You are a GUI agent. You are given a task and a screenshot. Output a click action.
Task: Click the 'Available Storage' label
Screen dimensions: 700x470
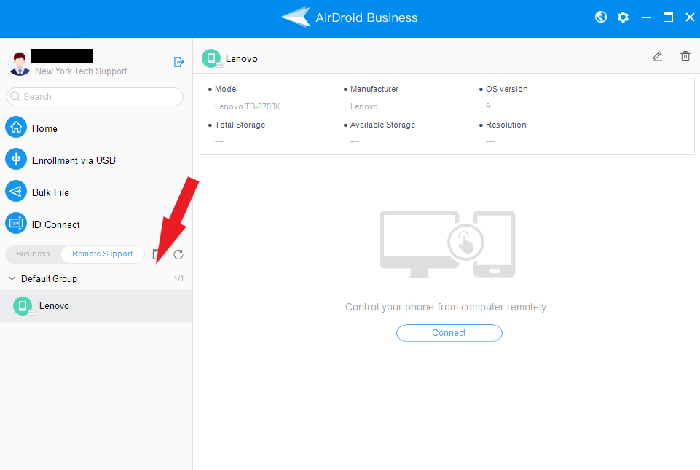382,125
